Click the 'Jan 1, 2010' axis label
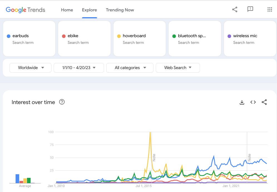277x192 pixels. [56, 186]
